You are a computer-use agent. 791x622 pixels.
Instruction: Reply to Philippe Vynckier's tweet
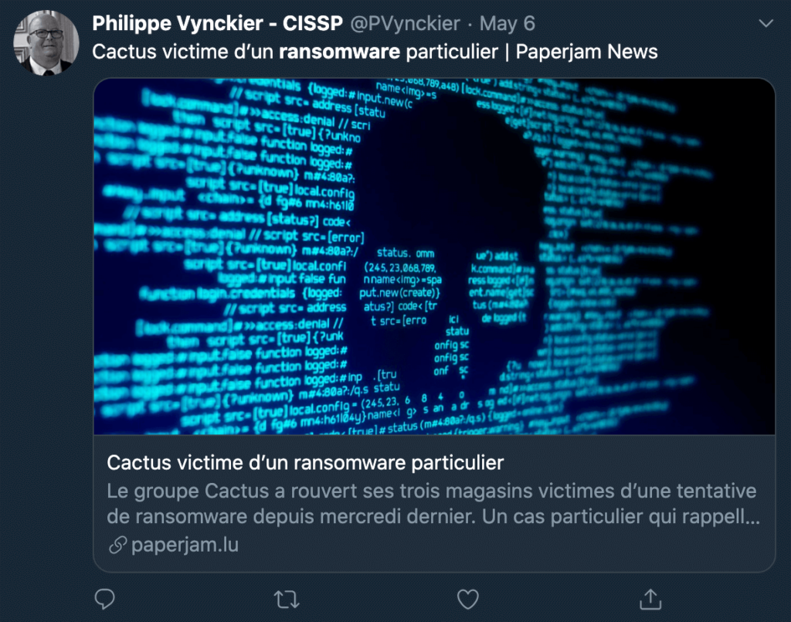click(x=104, y=600)
